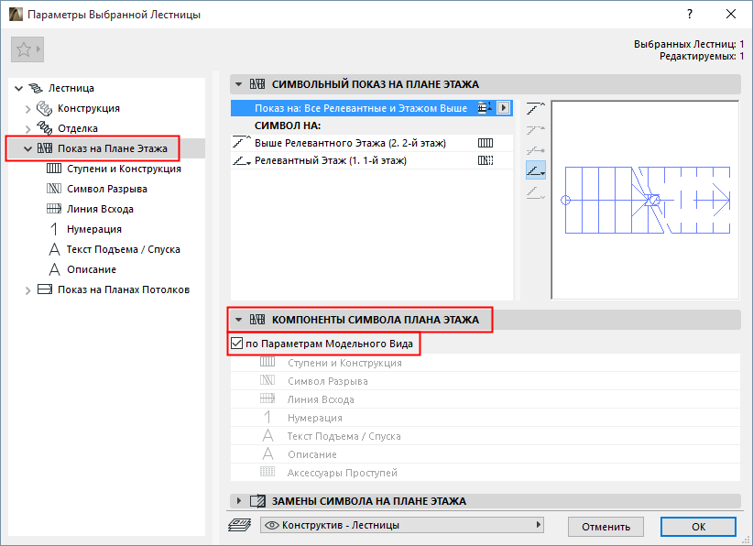The width and height of the screenshot is (753, 546).
Task: Click the Символ Разрыва icon in tree
Action: point(54,189)
